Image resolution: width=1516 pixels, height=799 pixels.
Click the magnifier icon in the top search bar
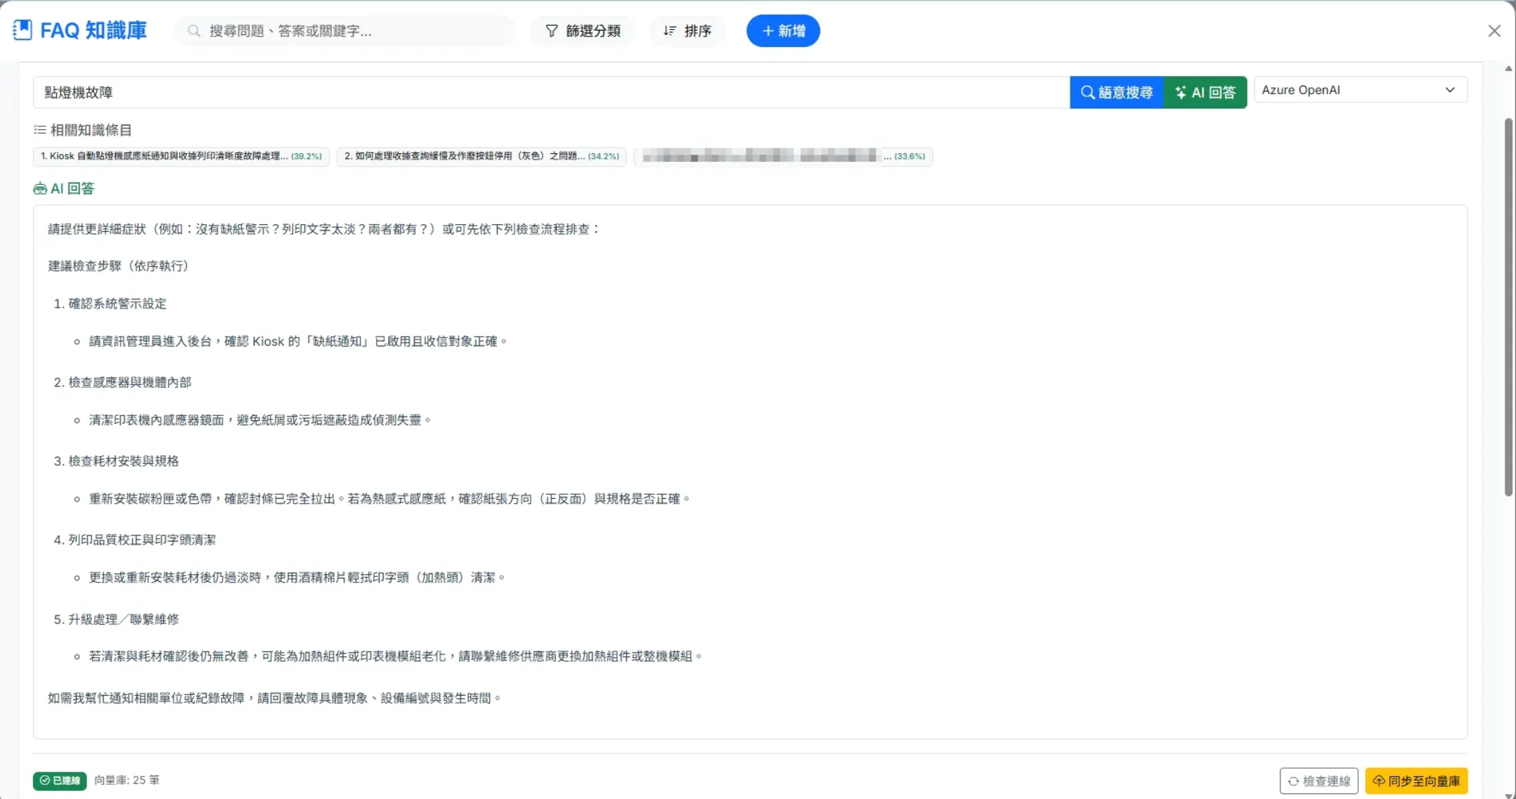[193, 31]
